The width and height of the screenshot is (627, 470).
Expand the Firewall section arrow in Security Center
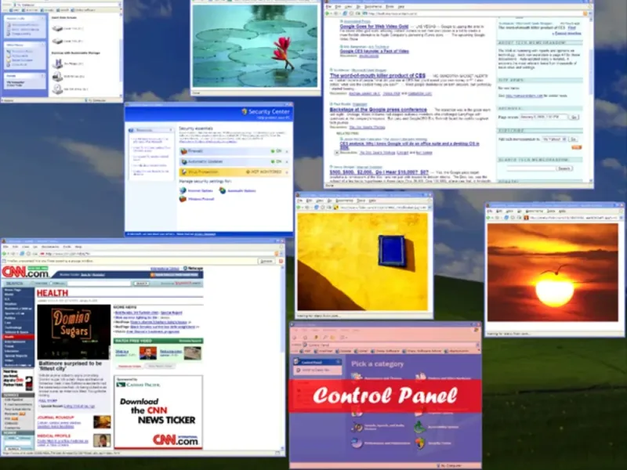click(x=287, y=151)
